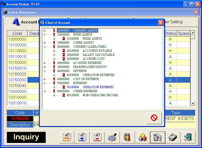Select code 10310000 in the account table
The width and height of the screenshot is (202, 148).
click(17, 97)
